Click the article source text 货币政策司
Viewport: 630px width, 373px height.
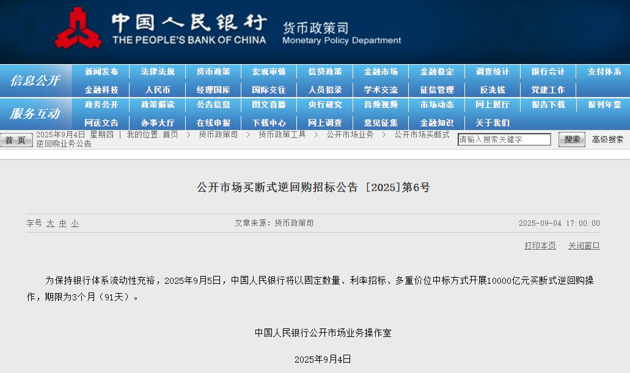[x=294, y=223]
